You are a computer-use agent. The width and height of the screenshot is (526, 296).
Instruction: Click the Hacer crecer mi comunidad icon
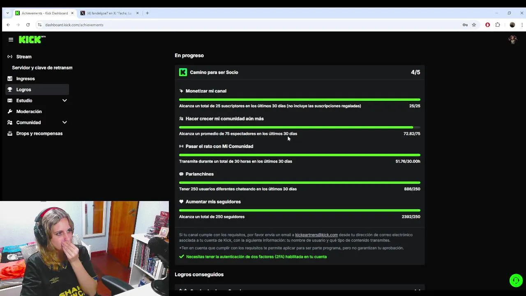[x=181, y=119]
